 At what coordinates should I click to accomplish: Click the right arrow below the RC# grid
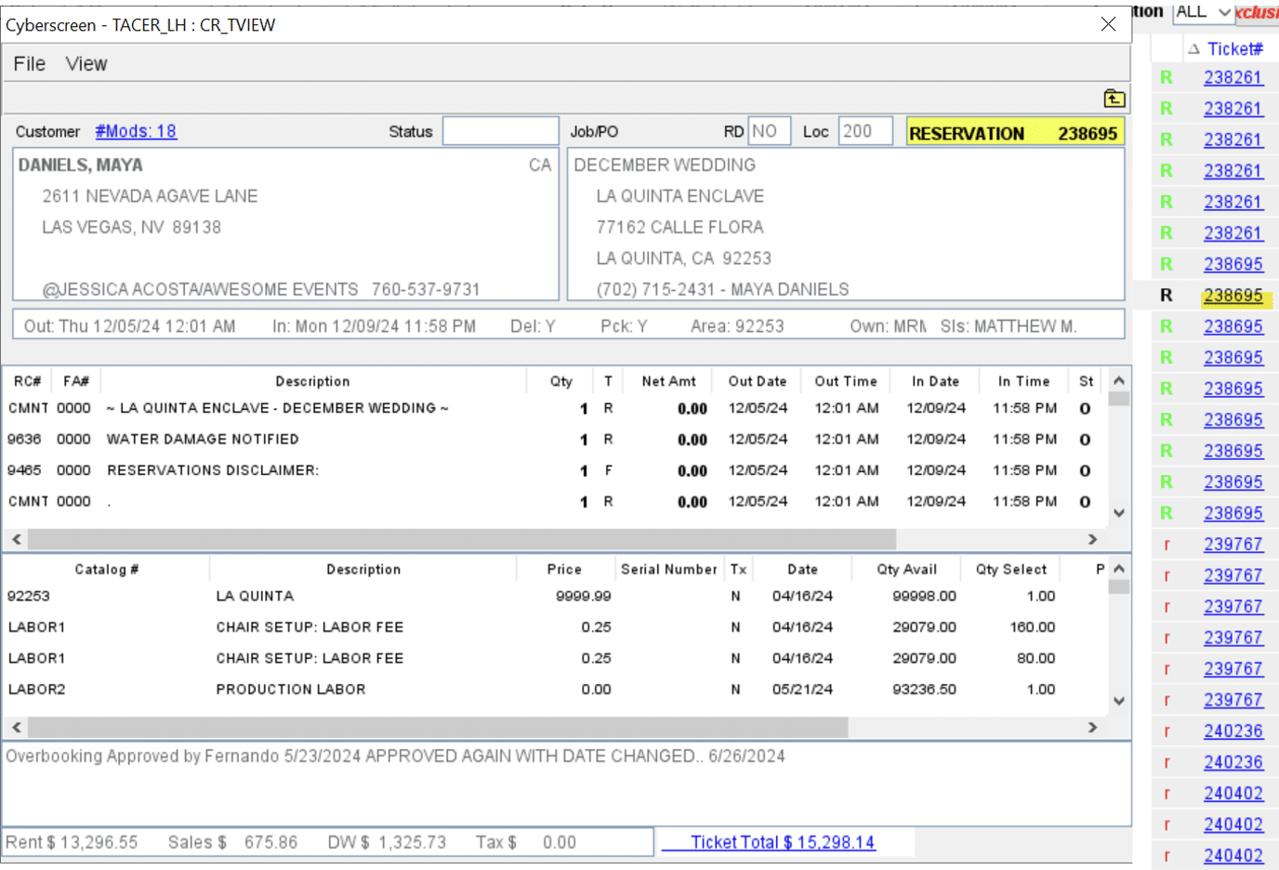click(x=1092, y=539)
